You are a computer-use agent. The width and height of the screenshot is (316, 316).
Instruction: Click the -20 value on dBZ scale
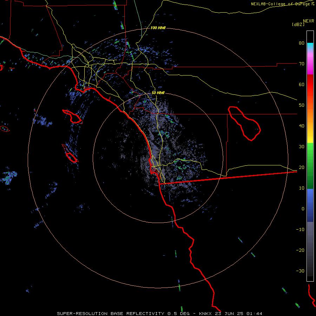(x=300, y=250)
